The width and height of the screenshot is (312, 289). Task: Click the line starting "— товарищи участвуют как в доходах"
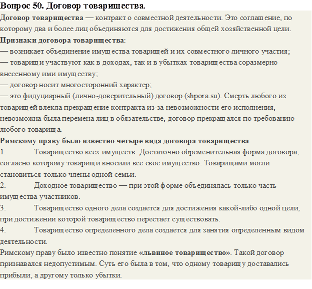(138, 63)
